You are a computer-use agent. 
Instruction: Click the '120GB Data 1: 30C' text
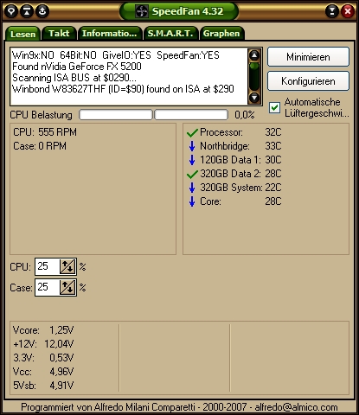pyautogui.click(x=240, y=160)
